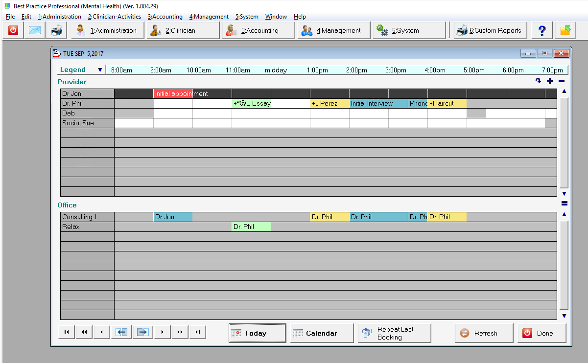
Task: Go to last record navigation button
Action: [x=197, y=332]
